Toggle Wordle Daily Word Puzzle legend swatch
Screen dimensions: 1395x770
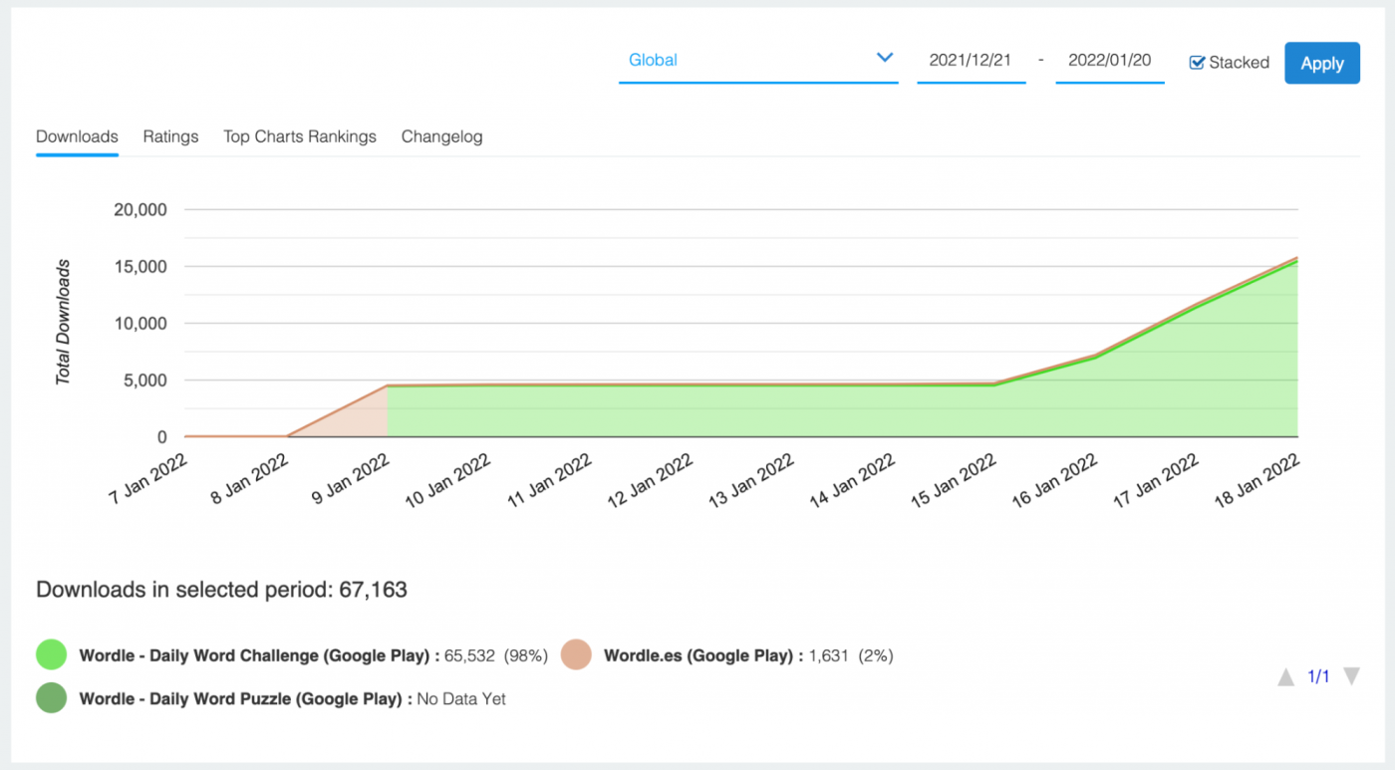[x=51, y=698]
